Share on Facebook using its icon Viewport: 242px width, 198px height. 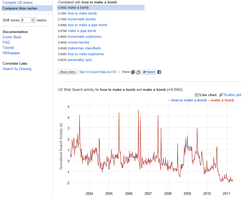tap(159, 72)
